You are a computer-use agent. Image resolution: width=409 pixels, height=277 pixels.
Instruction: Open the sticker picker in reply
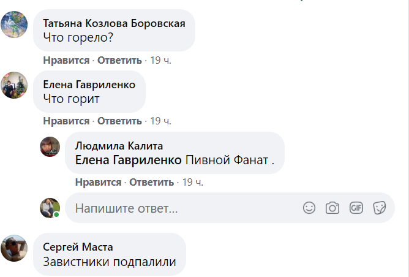[x=380, y=208]
